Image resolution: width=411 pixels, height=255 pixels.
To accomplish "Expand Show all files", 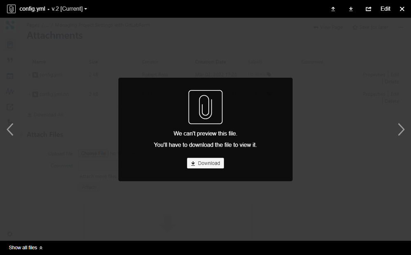I will tap(26, 248).
